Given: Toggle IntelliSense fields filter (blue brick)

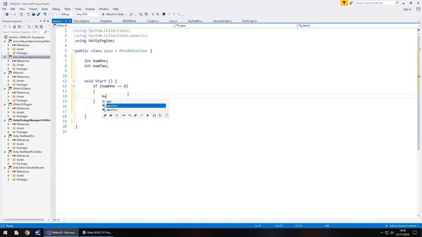Looking at the screenshot, I should pyautogui.click(x=111, y=116).
